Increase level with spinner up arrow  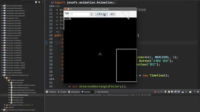point(92,13)
